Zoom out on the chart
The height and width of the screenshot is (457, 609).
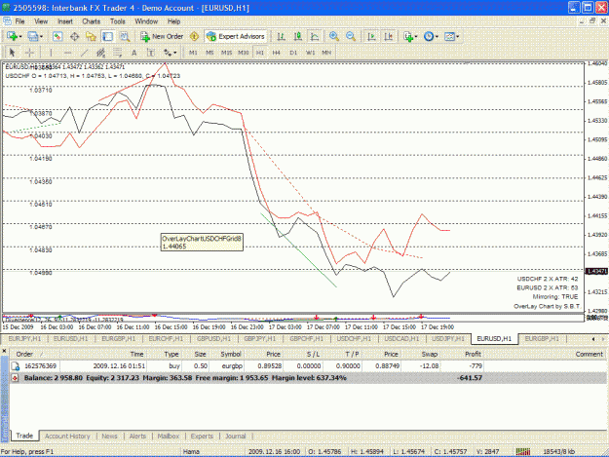click(x=351, y=36)
